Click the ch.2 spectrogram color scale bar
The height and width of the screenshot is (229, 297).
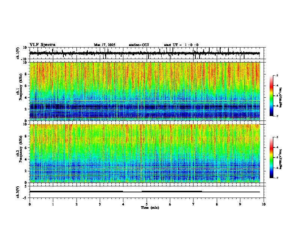tap(271, 158)
